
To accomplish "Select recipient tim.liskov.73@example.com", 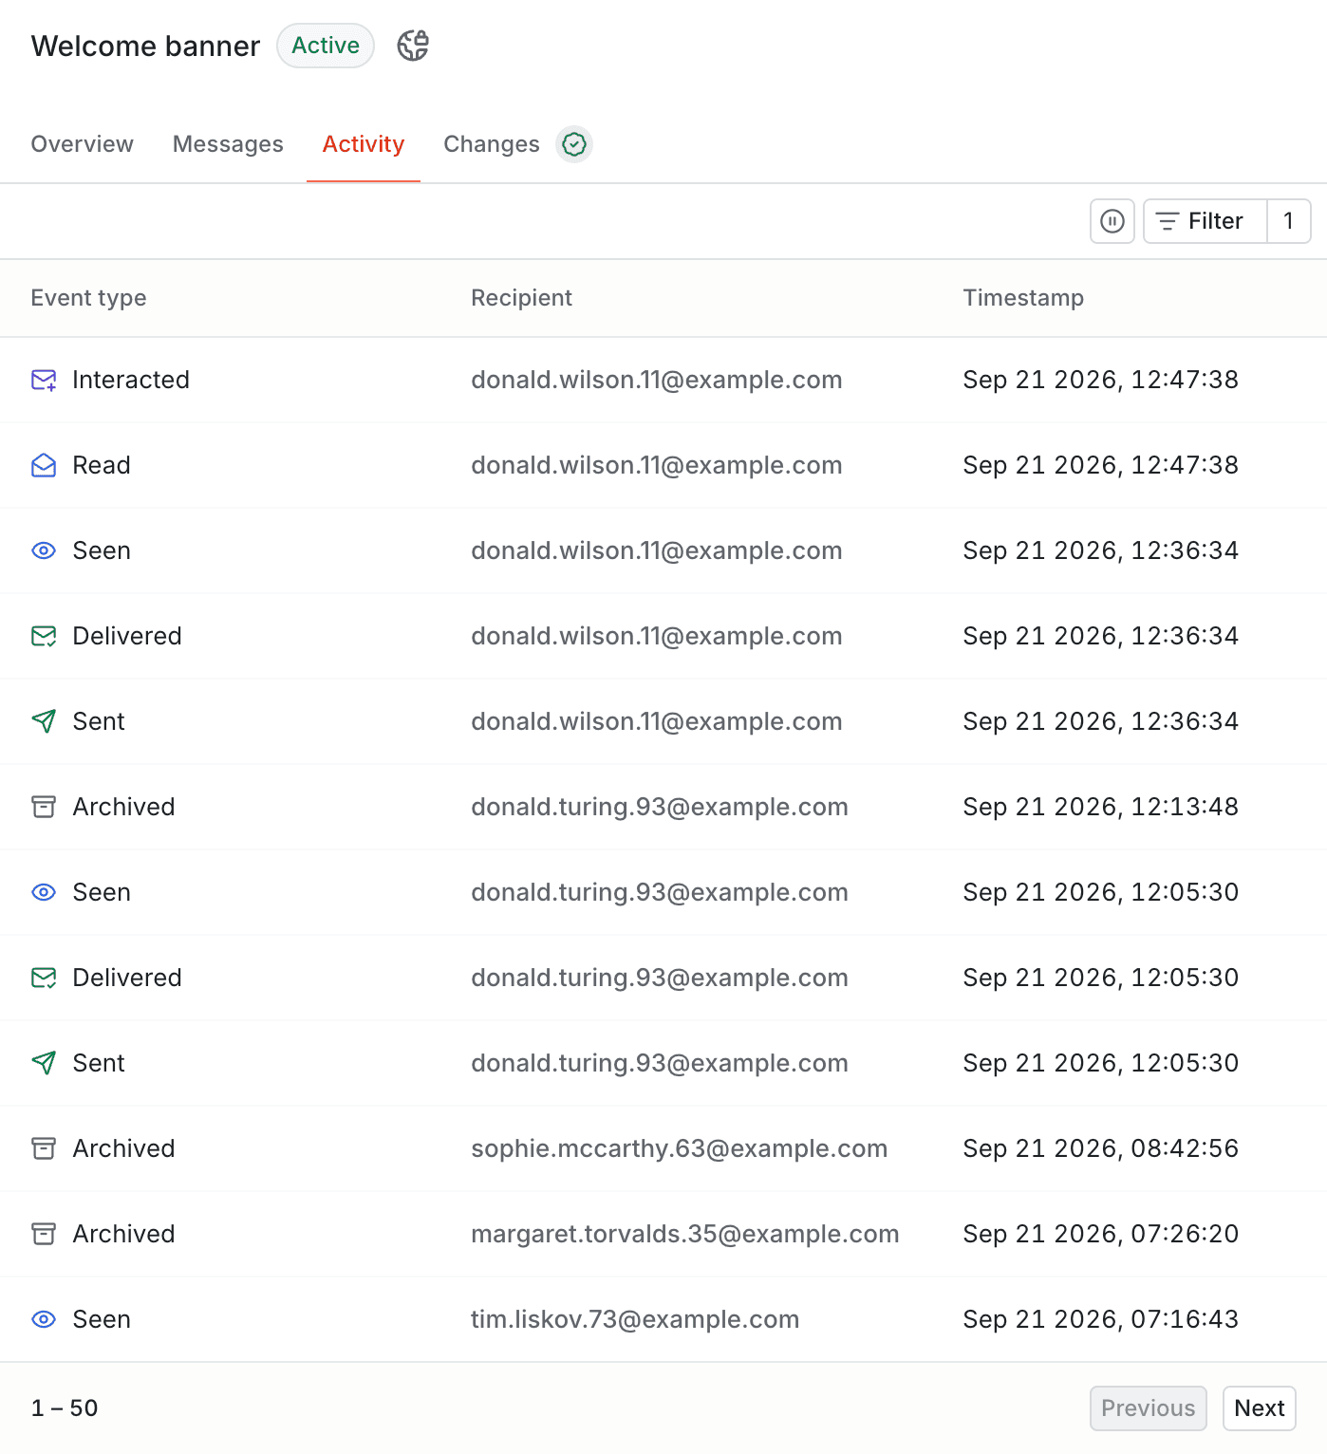I will [x=635, y=1319].
